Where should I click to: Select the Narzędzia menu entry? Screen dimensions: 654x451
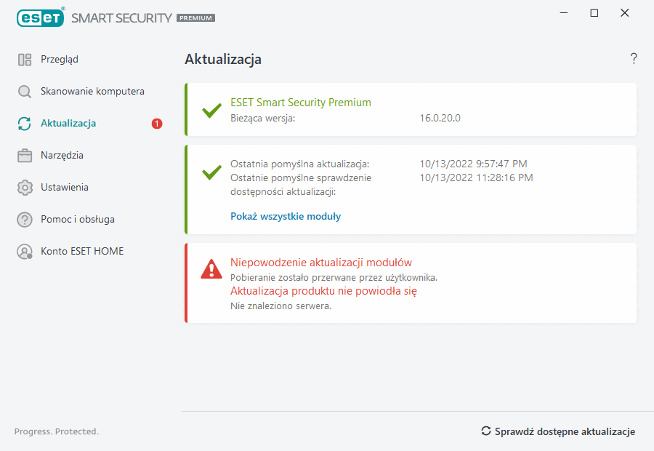tap(62, 156)
